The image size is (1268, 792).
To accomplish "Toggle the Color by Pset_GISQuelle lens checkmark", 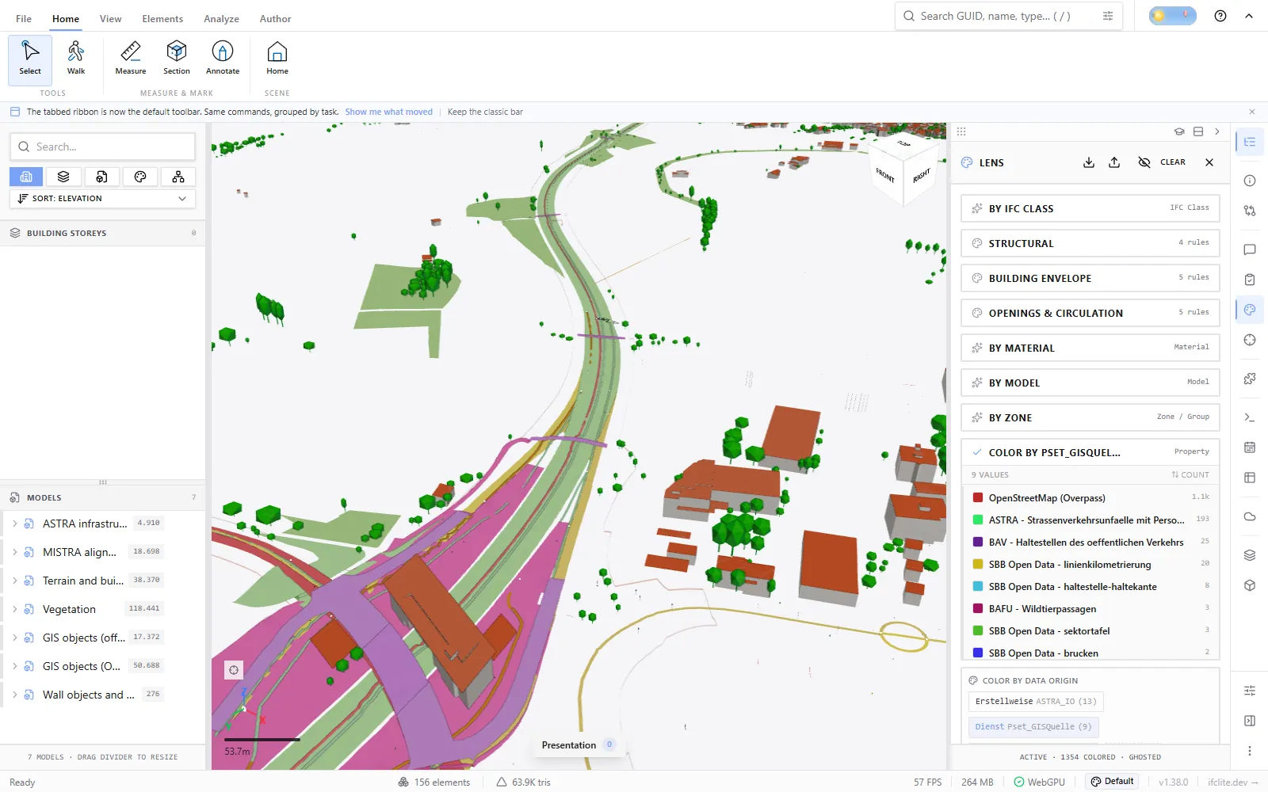I will click(977, 452).
